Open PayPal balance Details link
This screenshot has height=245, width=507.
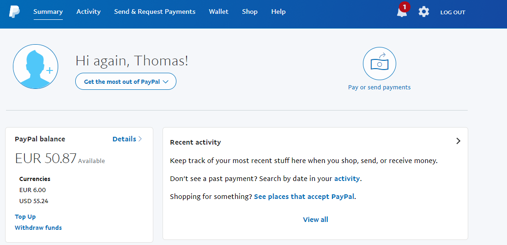[x=127, y=139]
